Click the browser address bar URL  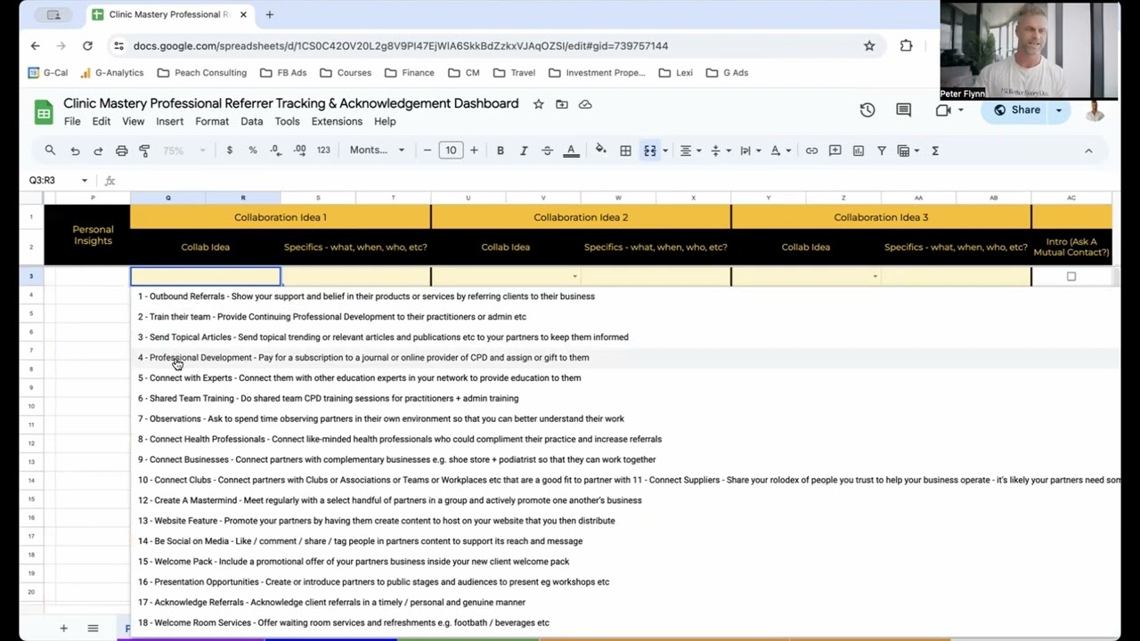(x=401, y=45)
